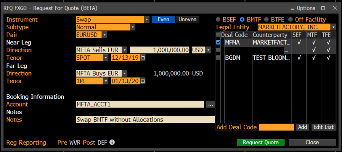Select the BSEF radio button
The width and height of the screenshot is (342, 152).
click(218, 20)
